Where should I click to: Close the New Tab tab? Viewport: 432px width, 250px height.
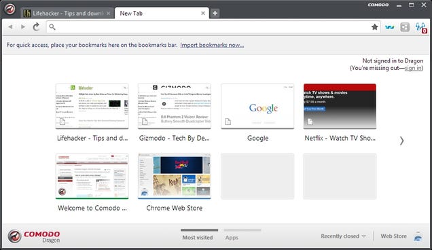(203, 13)
